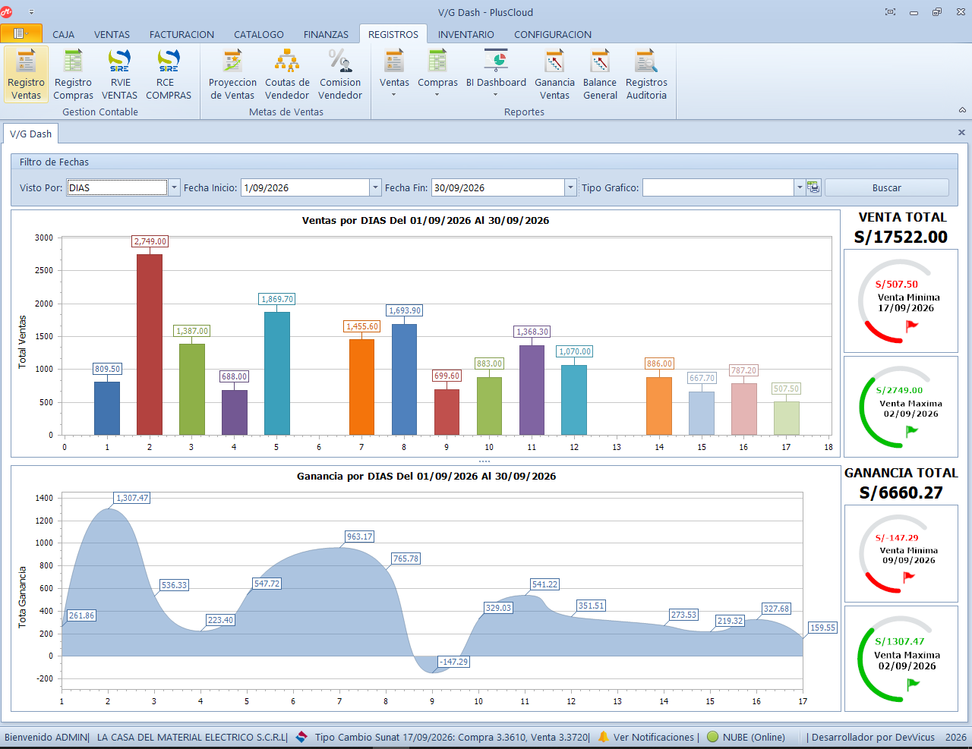Viewport: 972px width, 749px height.
Task: Click the empty Tipo Grafico field
Action: [x=718, y=187]
